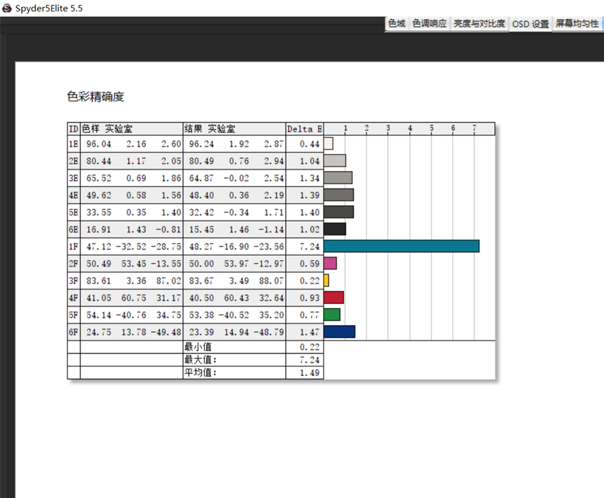604x498 pixels.
Task: Select the green 5F color bar
Action: coord(332,314)
